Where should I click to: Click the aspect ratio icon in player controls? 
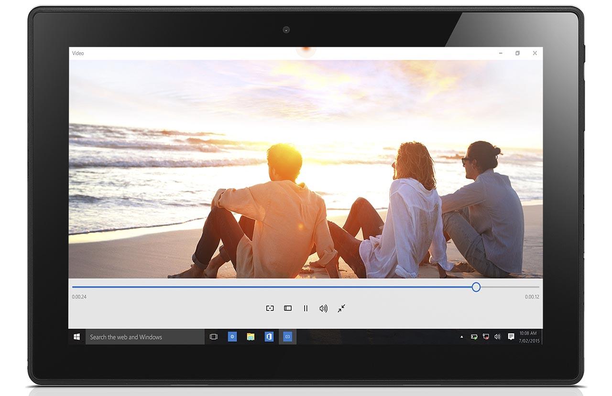(x=288, y=309)
